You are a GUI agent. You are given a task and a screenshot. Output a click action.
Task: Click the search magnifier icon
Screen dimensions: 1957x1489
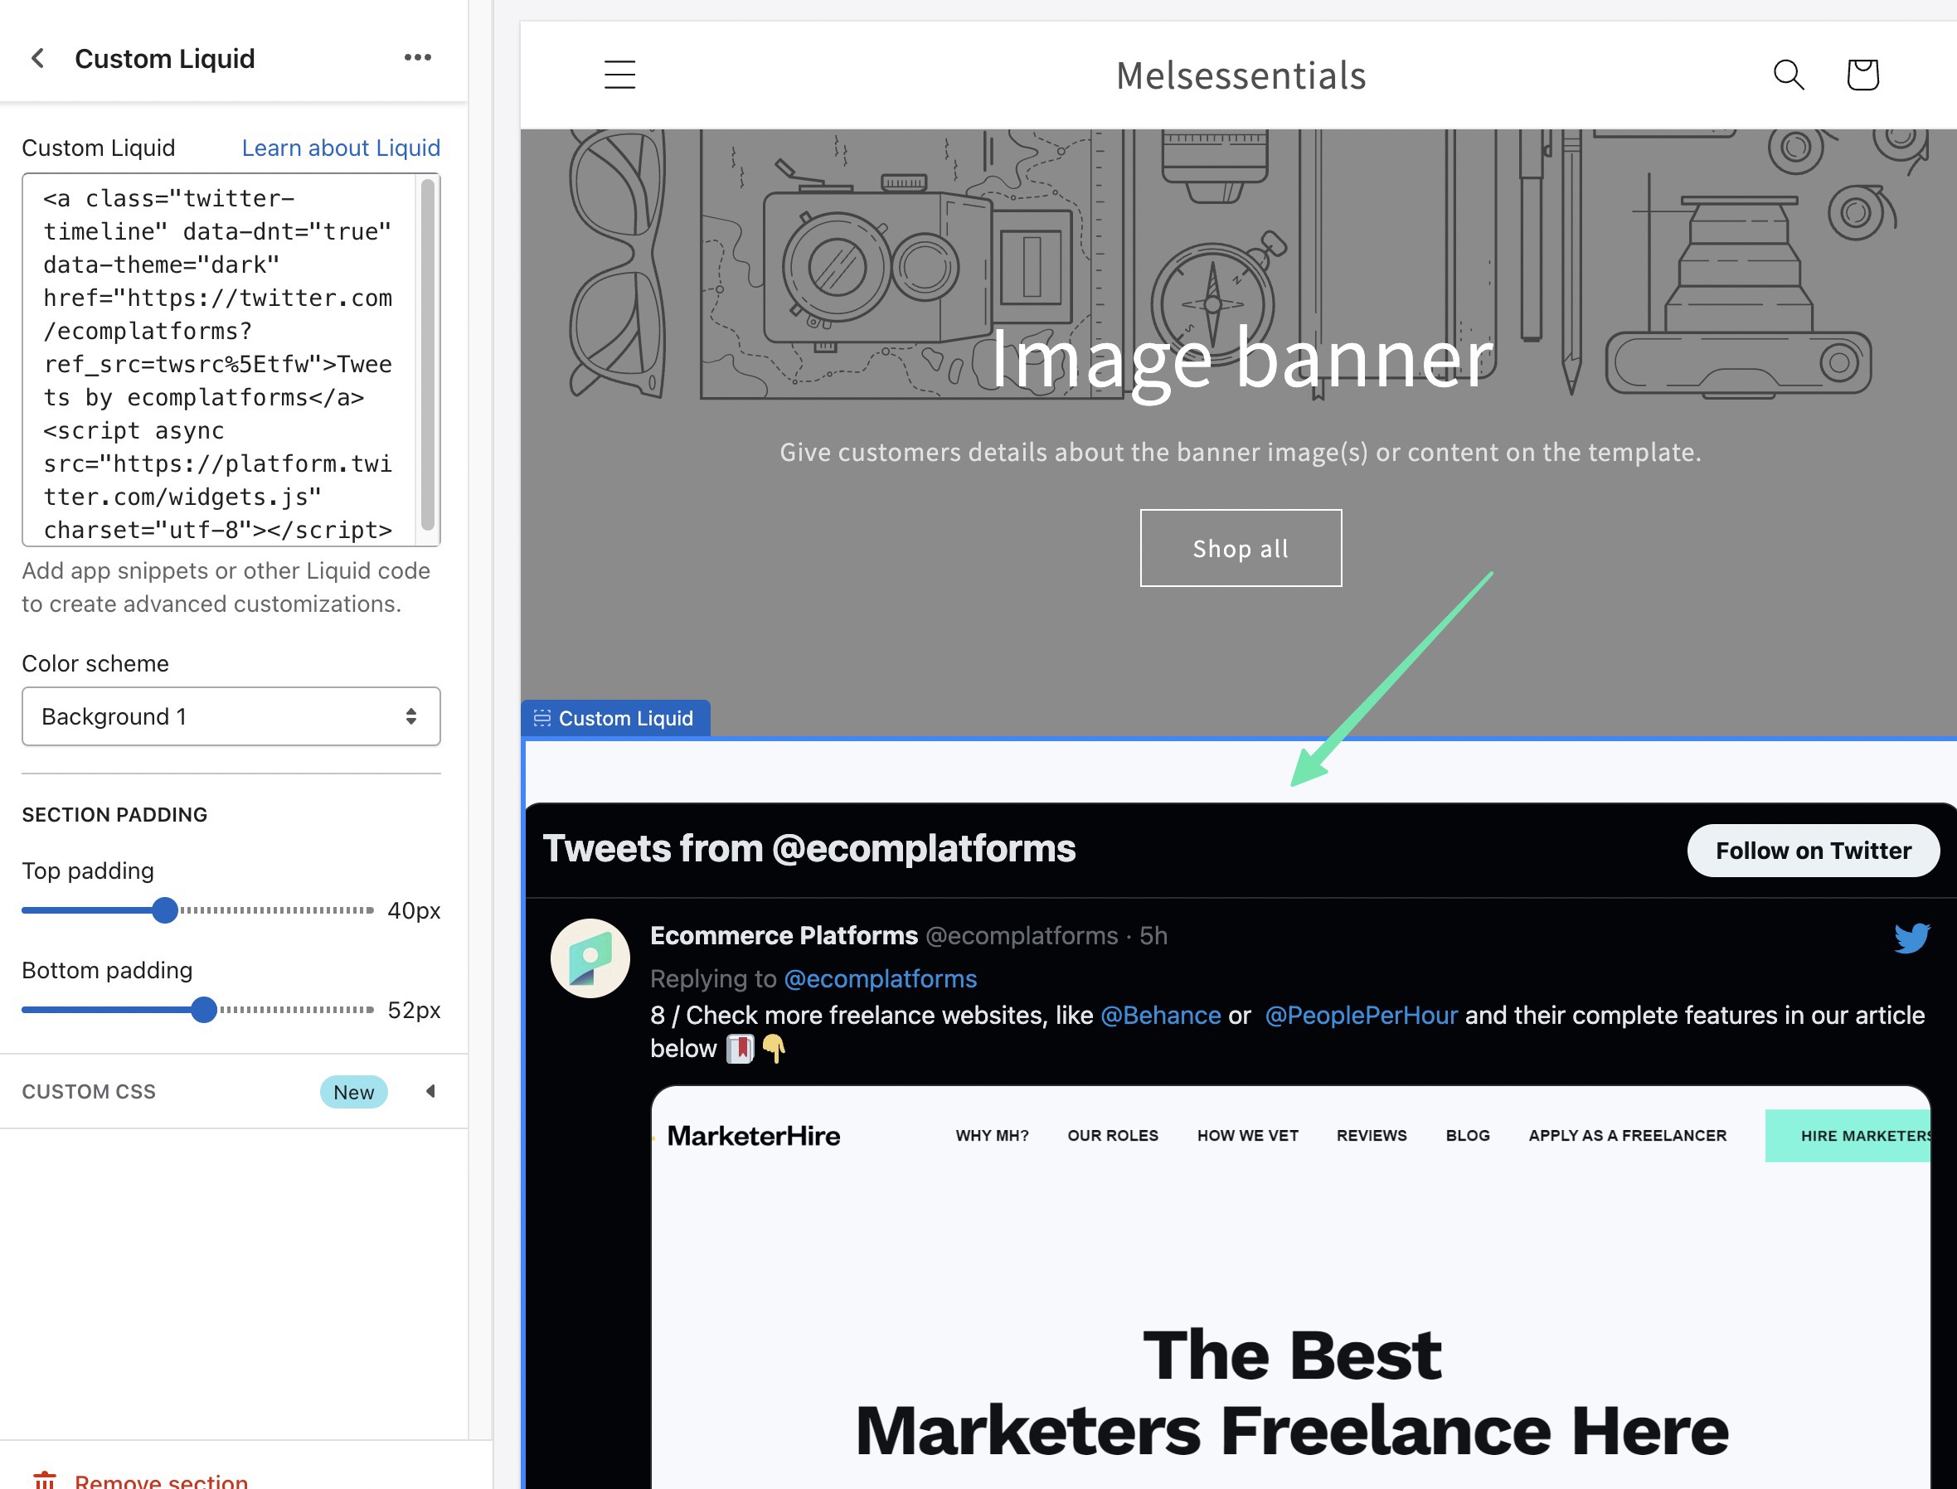coord(1788,75)
